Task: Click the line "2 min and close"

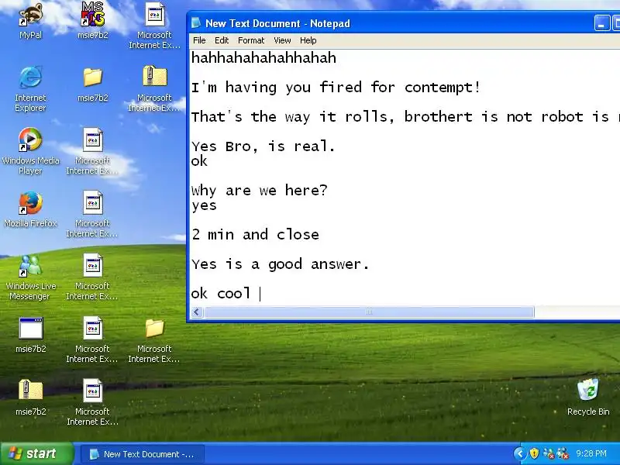Action: tap(255, 235)
